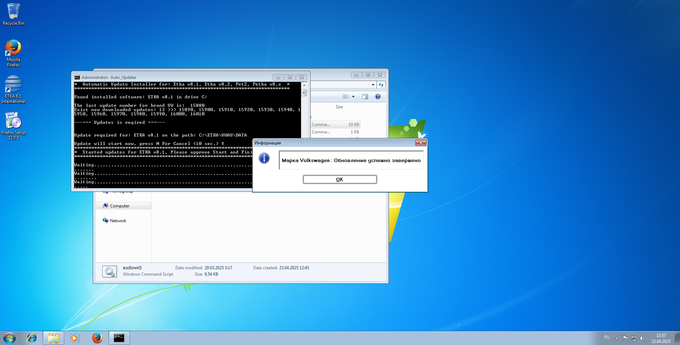This screenshot has height=345, width=680.
Task: Select the Firefox Setup 32.0.3 installer icon
Action: pyautogui.click(x=13, y=126)
